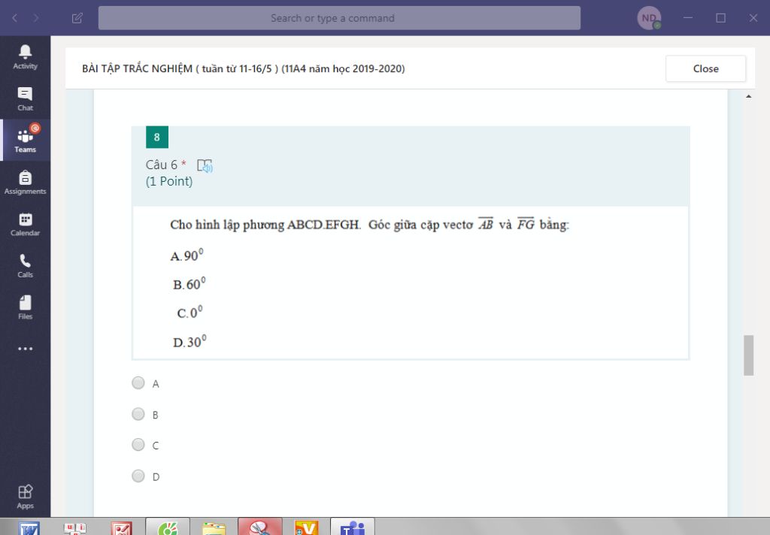Launch Immersive Reader for Câu 6

click(x=205, y=166)
